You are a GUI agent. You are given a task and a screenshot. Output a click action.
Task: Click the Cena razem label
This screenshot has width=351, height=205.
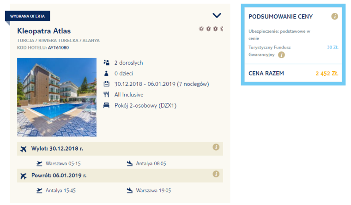(266, 73)
